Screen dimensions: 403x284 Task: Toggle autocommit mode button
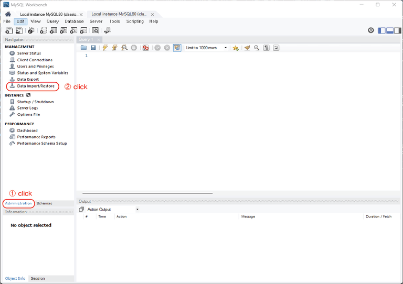(177, 48)
